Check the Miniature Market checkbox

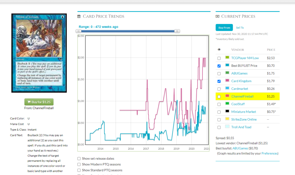219,112
